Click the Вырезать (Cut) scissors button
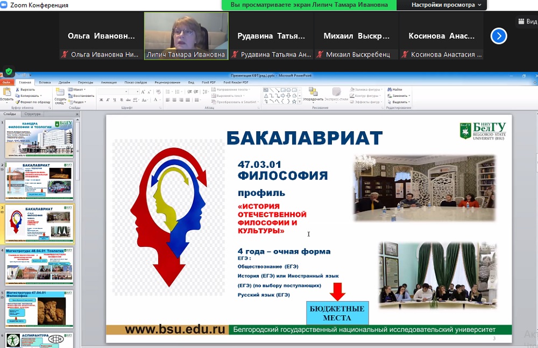 point(25,90)
